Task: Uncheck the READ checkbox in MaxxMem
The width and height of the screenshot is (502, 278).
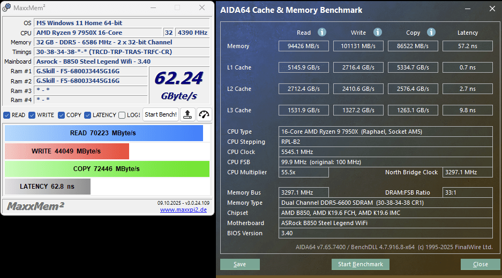Action: click(7, 115)
